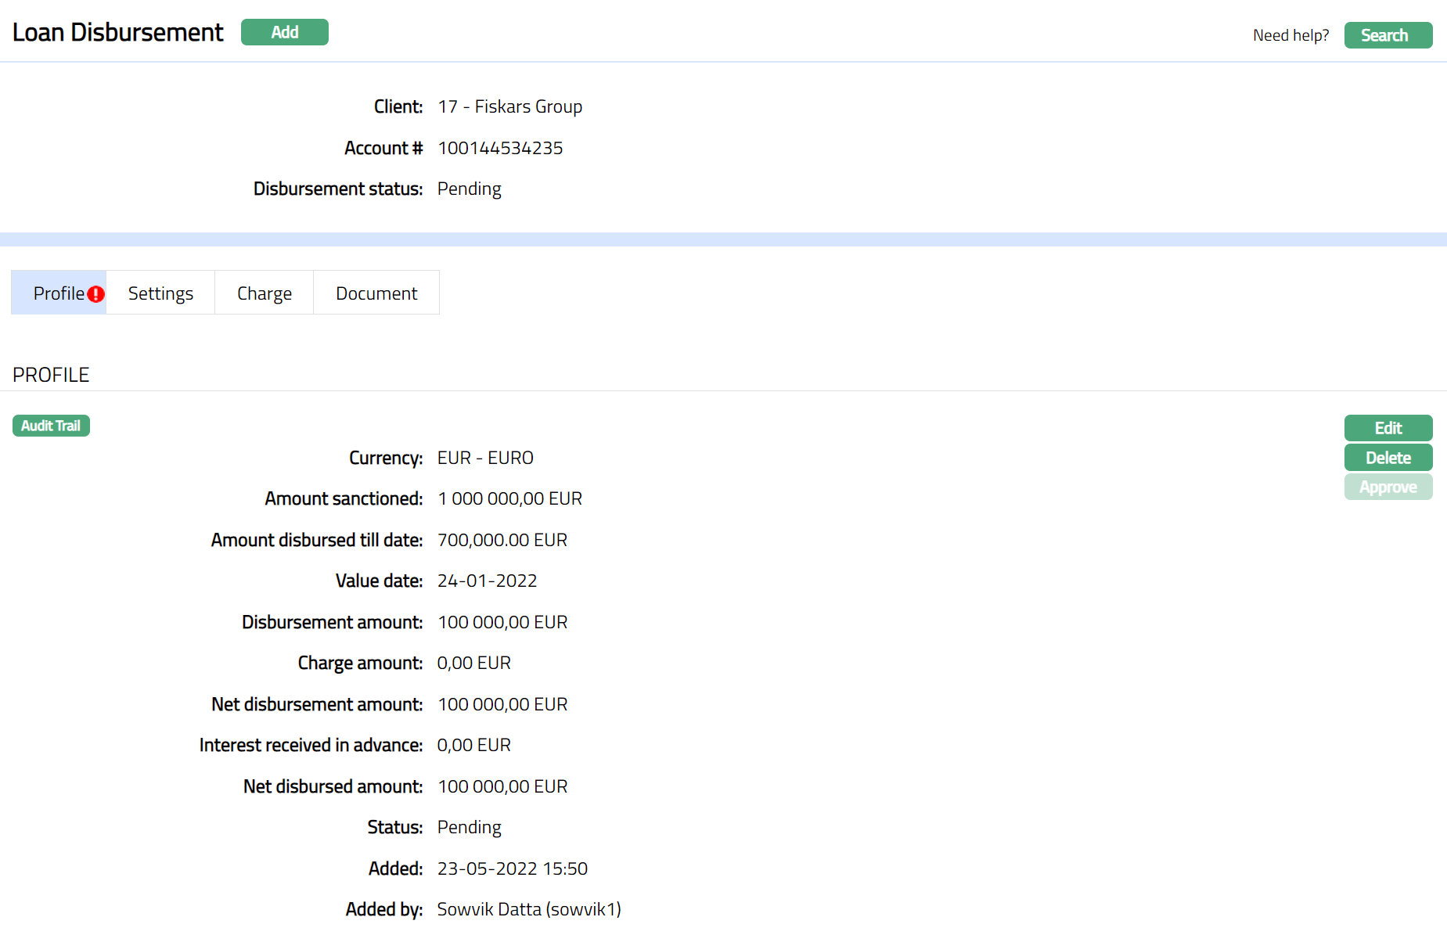Screen dimensions: 1447x935
Task: Switch to the Settings tab
Action: [x=160, y=293]
